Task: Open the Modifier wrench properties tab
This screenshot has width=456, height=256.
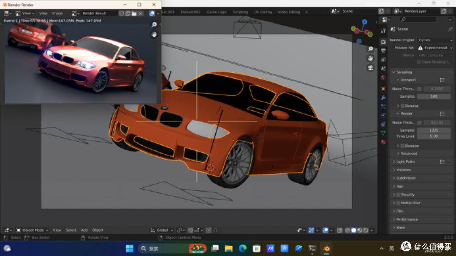Action: (383, 98)
